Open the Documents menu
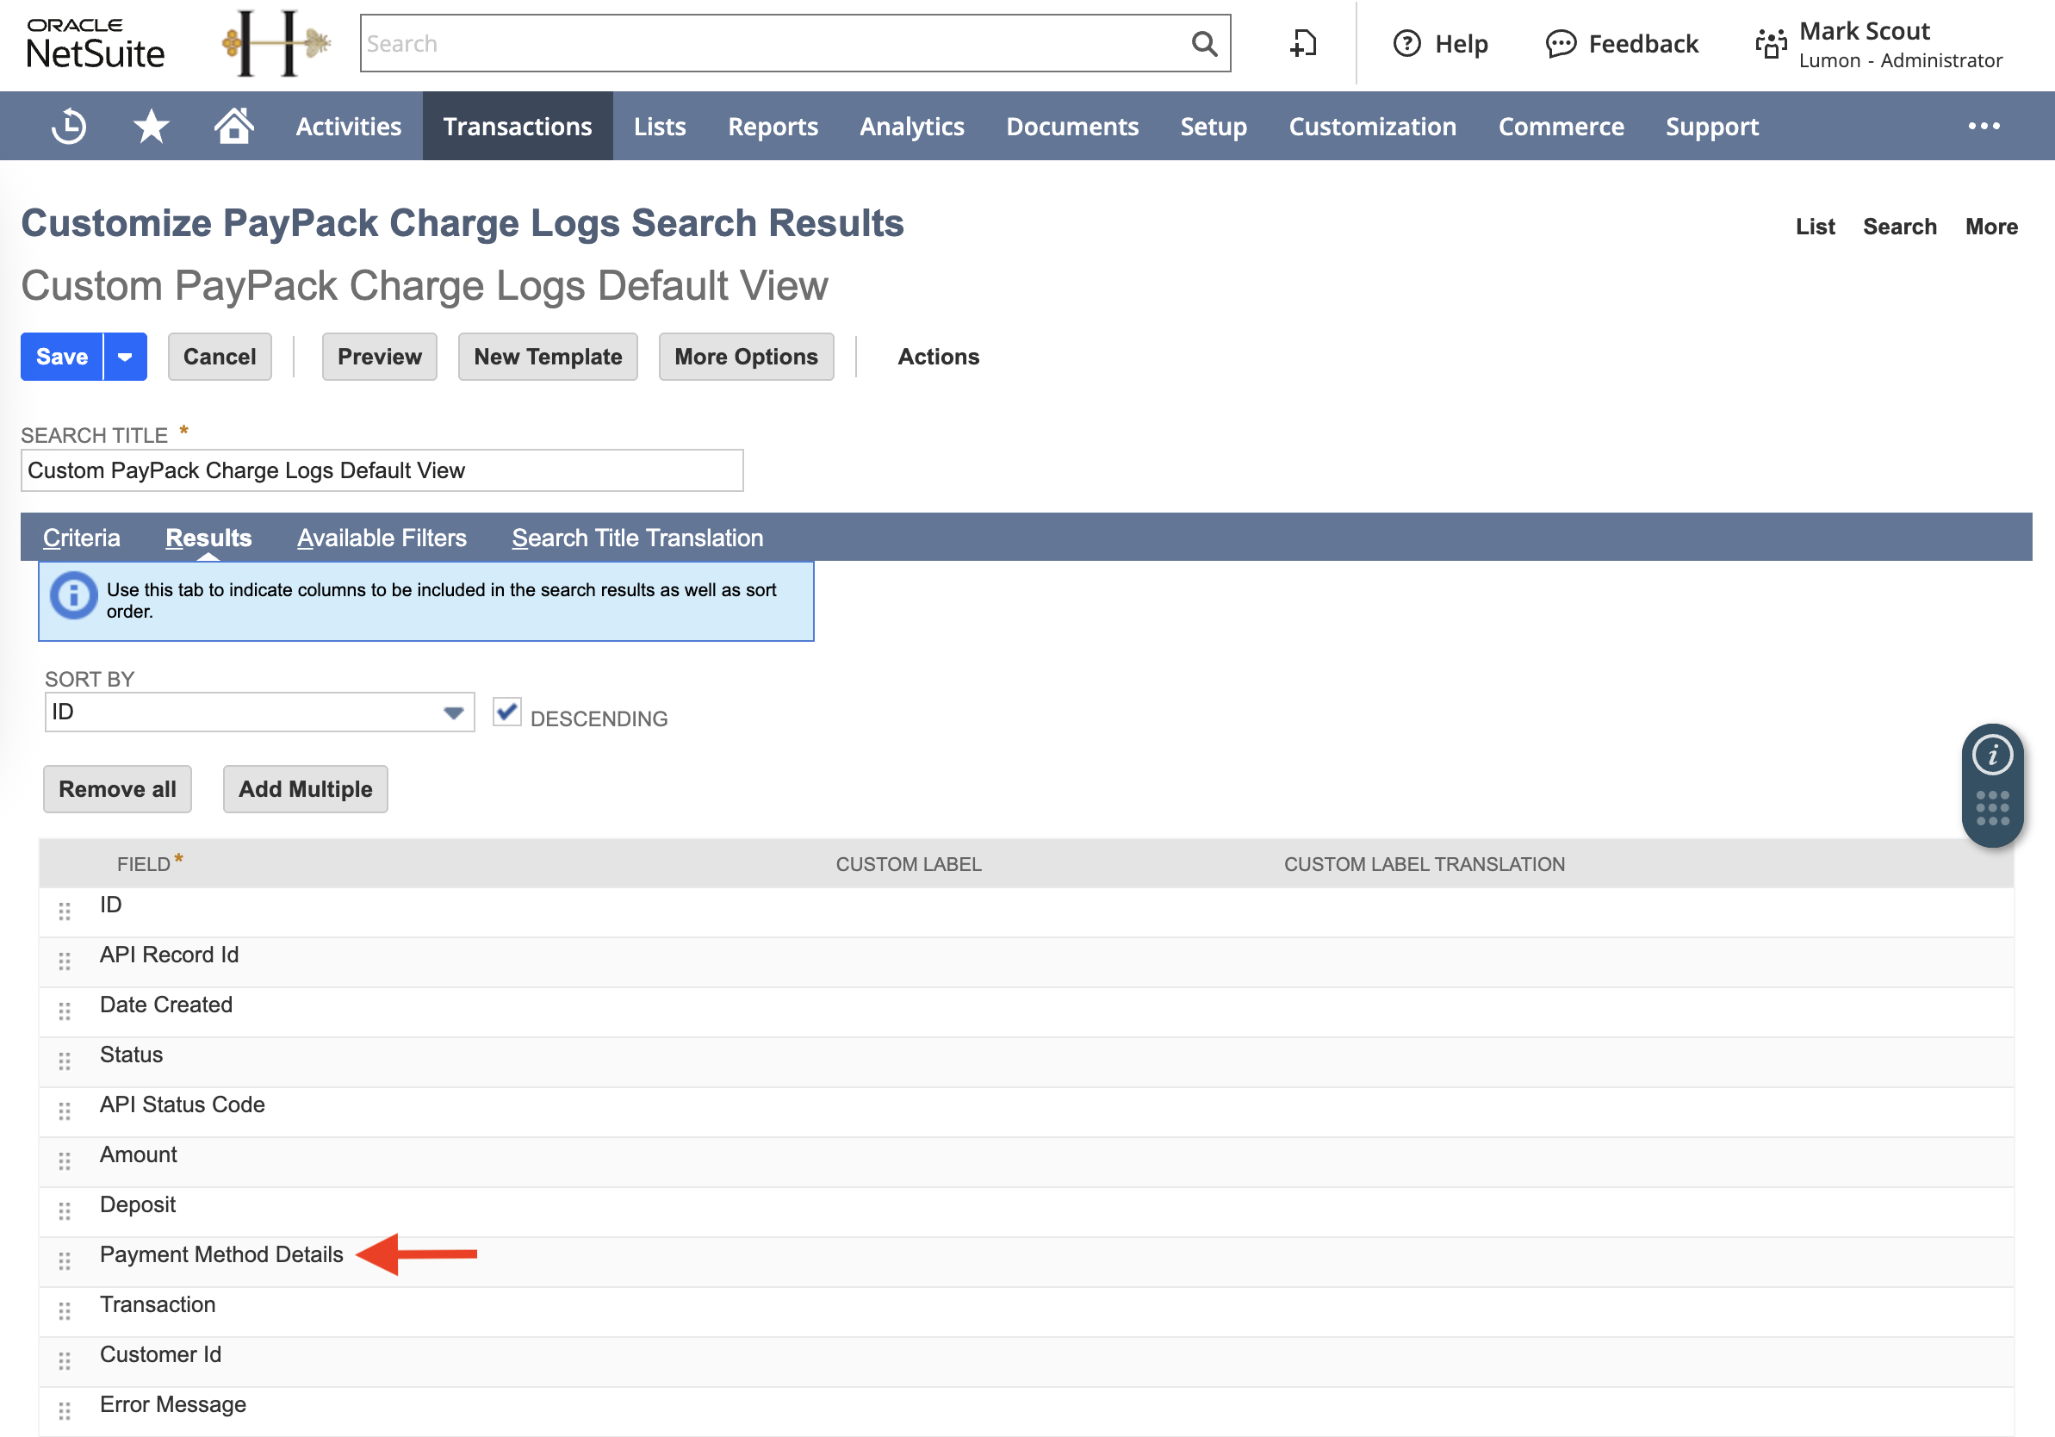This screenshot has width=2055, height=1437. pos(1071,127)
